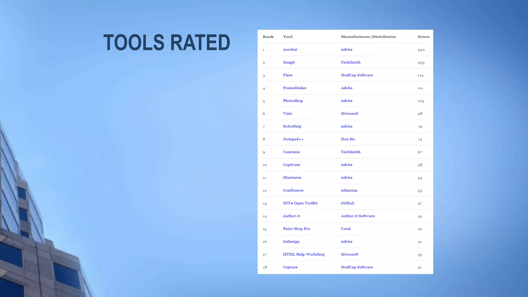Viewport: 528px width, 297px height.
Task: Open the SnagIt tool link
Action: pyautogui.click(x=289, y=62)
